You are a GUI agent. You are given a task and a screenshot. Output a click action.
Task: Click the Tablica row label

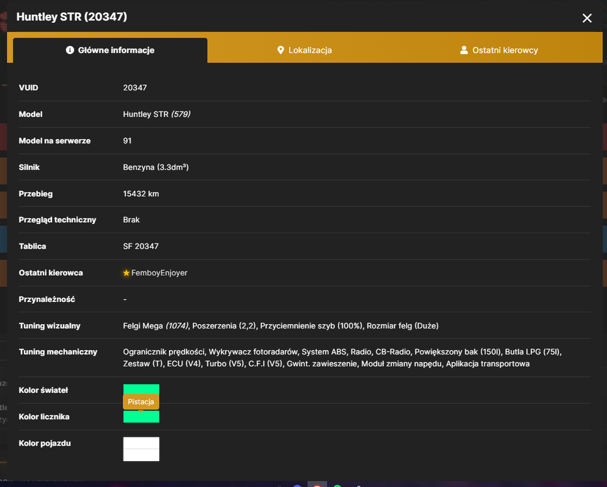pos(32,246)
